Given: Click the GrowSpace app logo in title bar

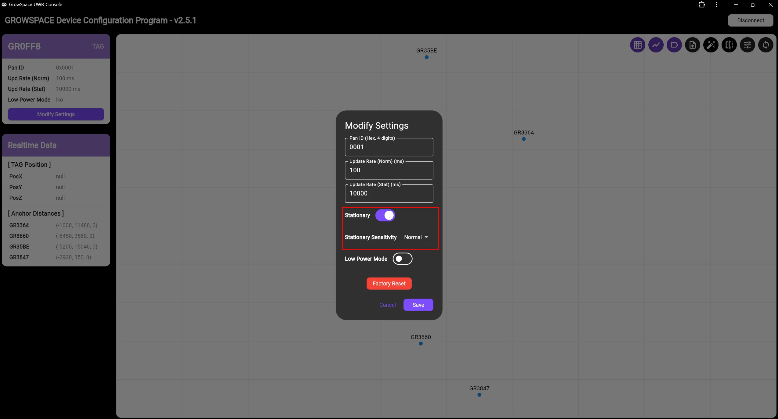Looking at the screenshot, I should tap(4, 5).
